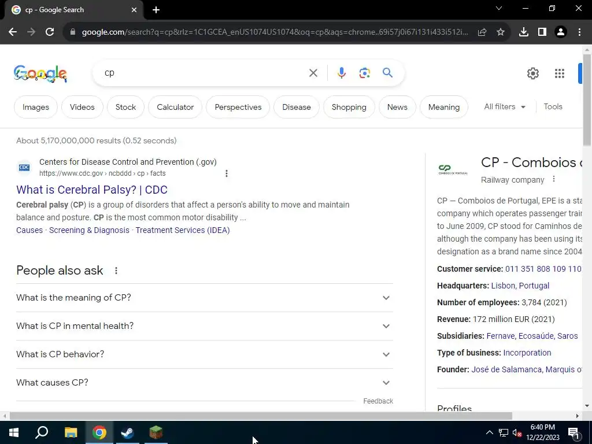The width and height of the screenshot is (592, 444).
Task: Click the muted volume tray icon
Action: [x=517, y=432]
